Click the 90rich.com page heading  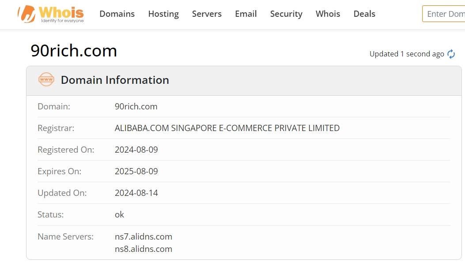pos(74,51)
